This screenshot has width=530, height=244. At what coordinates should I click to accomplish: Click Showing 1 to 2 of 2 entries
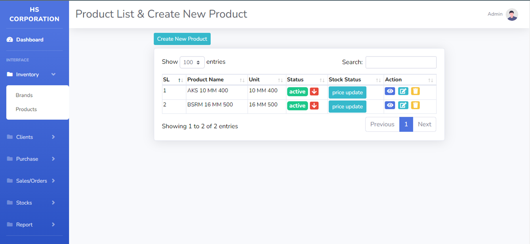(200, 126)
